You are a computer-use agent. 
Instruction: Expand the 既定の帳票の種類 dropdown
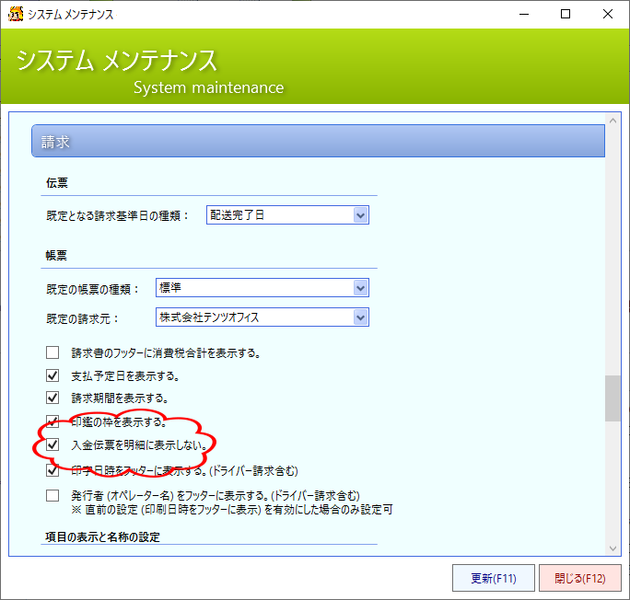360,288
